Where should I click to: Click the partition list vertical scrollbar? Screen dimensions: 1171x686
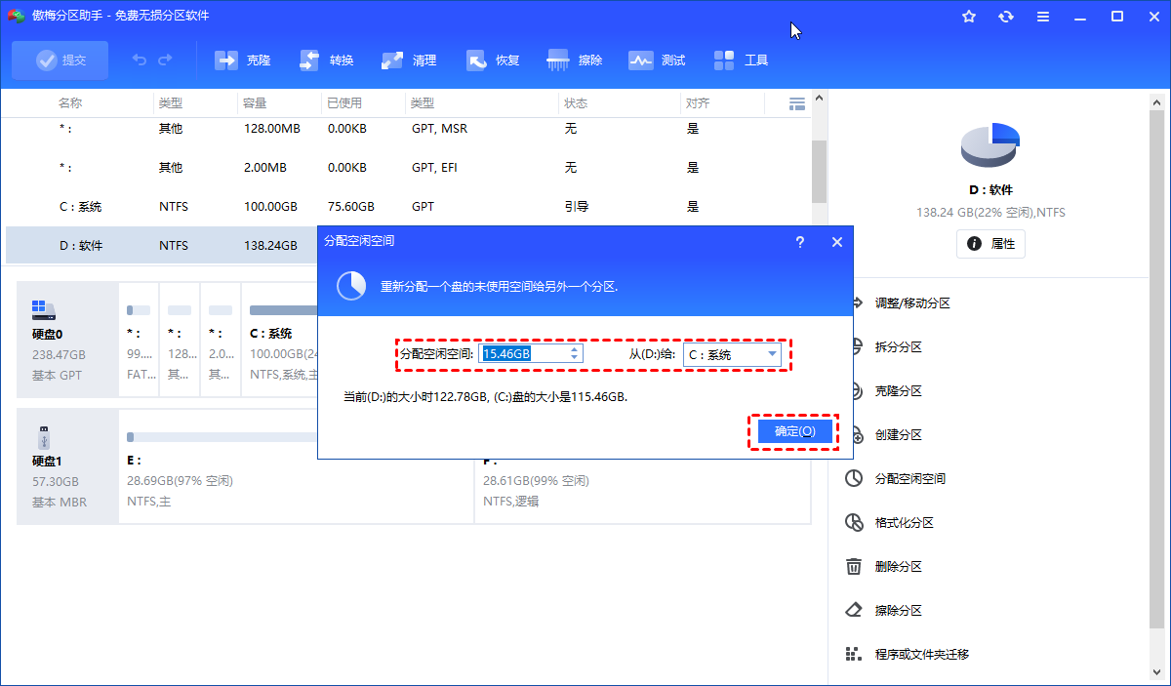point(819,171)
